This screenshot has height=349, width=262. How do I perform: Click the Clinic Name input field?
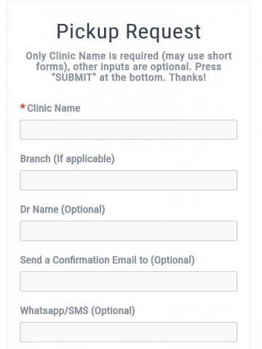[x=129, y=129]
